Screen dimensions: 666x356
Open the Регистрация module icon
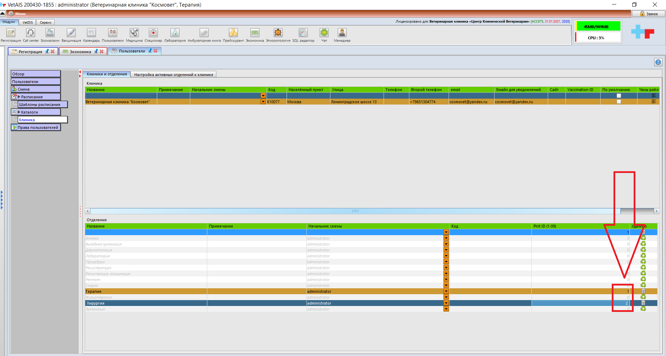[x=11, y=33]
